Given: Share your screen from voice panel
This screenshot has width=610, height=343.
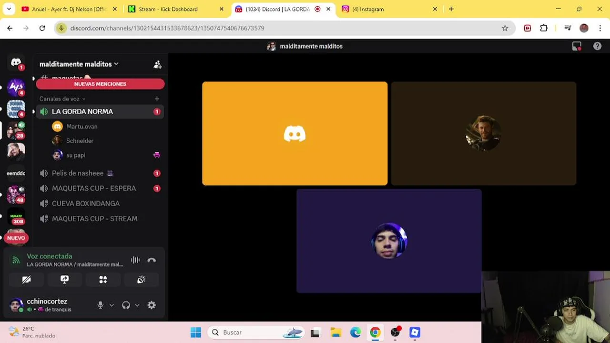Looking at the screenshot, I should point(65,280).
